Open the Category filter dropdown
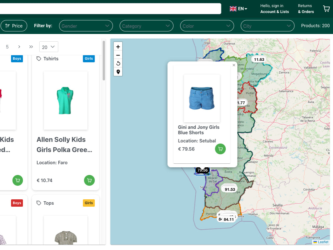Image resolution: width=333 pixels, height=250 pixels. point(146,26)
